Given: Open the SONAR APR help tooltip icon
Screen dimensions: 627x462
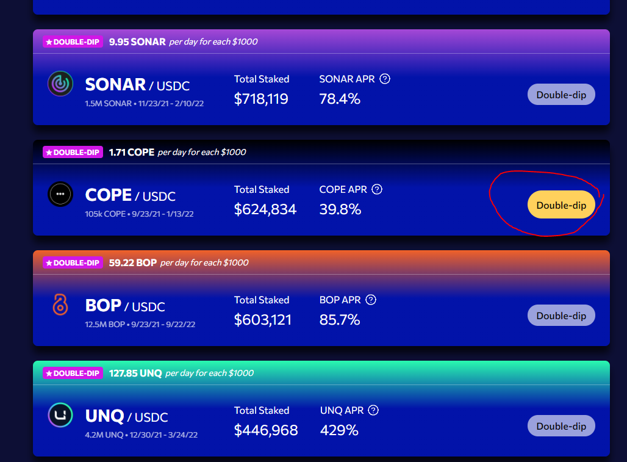Looking at the screenshot, I should coord(385,79).
